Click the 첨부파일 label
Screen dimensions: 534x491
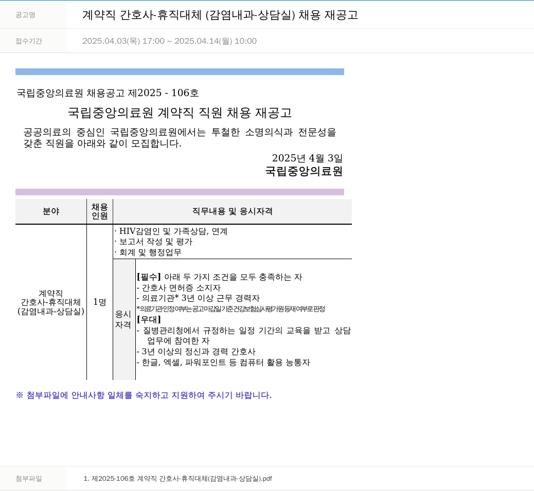pyautogui.click(x=29, y=479)
